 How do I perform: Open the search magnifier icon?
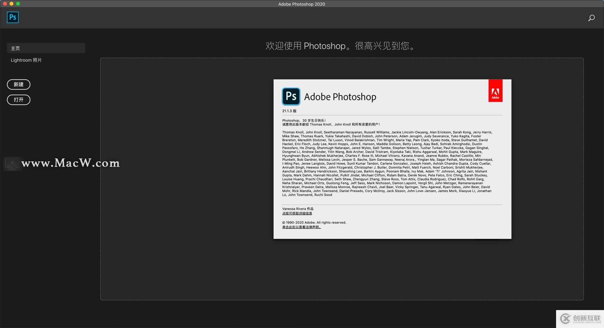click(x=591, y=18)
